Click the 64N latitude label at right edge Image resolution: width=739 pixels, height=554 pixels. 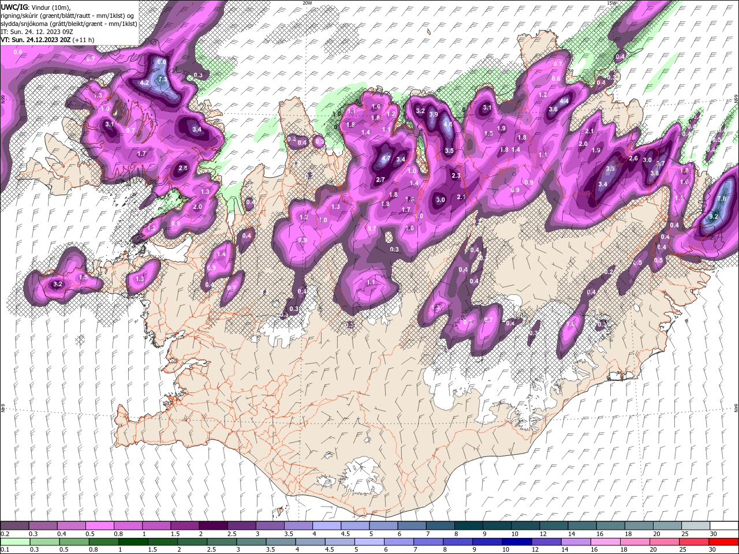[736, 407]
